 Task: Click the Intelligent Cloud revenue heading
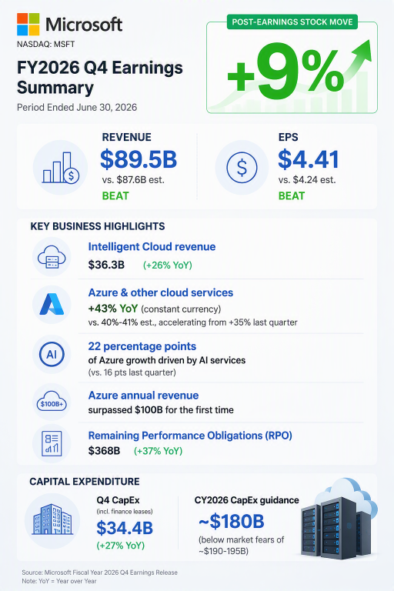point(152,247)
